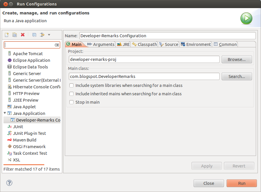The width and height of the screenshot is (261, 192).
Task: Open the filter dropdown arrow menu
Action: pyautogui.click(x=49, y=35)
